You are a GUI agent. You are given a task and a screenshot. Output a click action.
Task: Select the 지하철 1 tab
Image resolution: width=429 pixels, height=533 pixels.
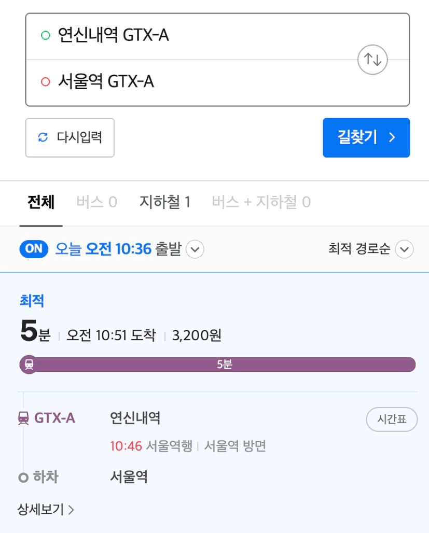(164, 202)
